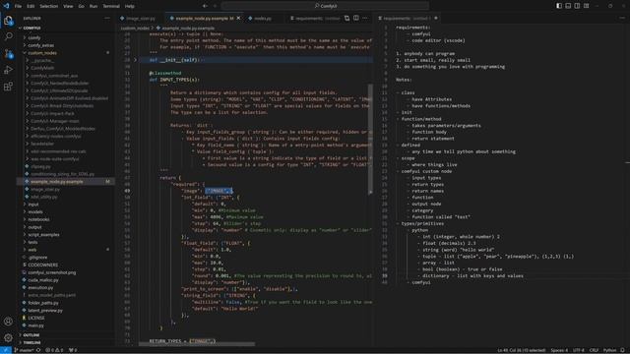Screen dimensions: 630x354
Task: Open the notifications bell in status bar
Action: click(622, 350)
